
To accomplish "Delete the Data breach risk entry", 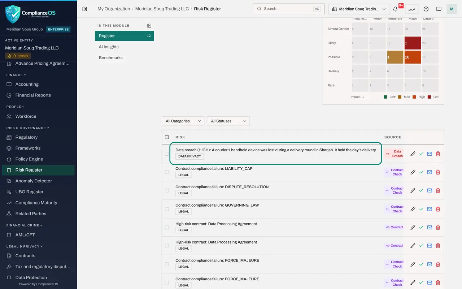I will click(438, 154).
